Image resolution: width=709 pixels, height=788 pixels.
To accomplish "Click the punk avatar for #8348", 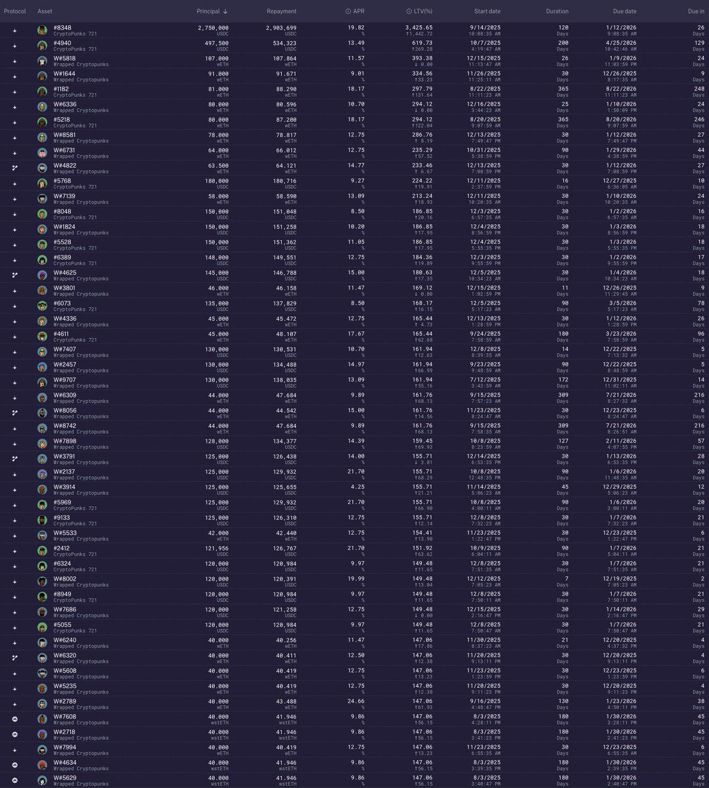I will pos(42,30).
